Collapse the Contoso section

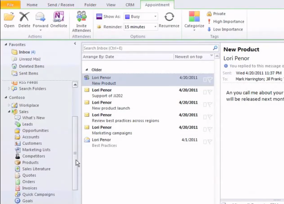point(6,97)
